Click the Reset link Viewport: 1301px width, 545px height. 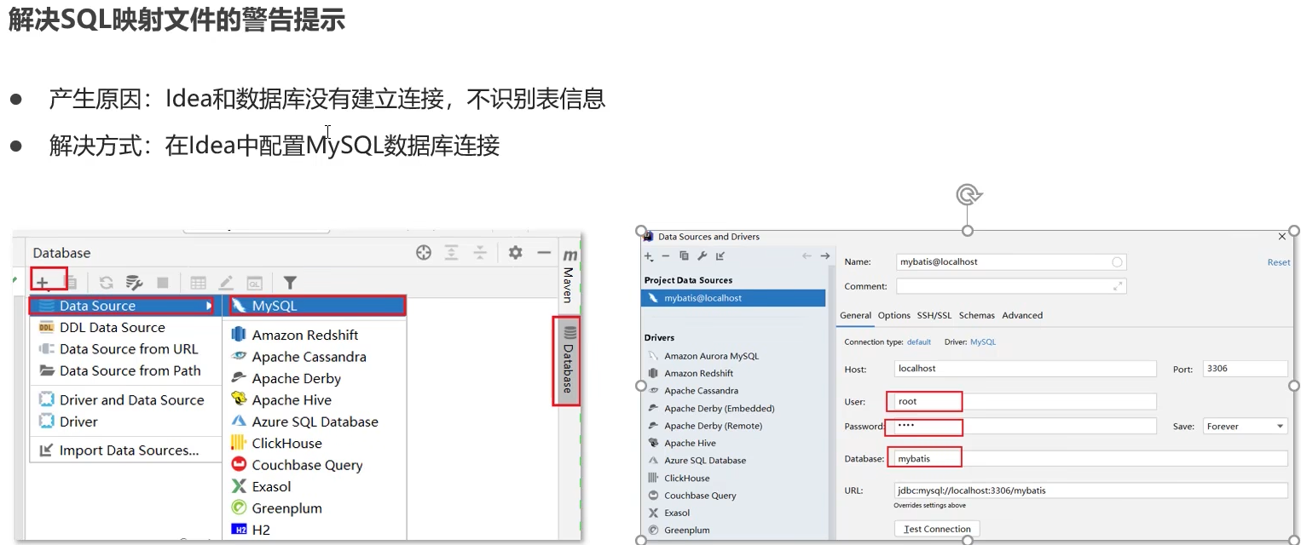pos(1279,262)
